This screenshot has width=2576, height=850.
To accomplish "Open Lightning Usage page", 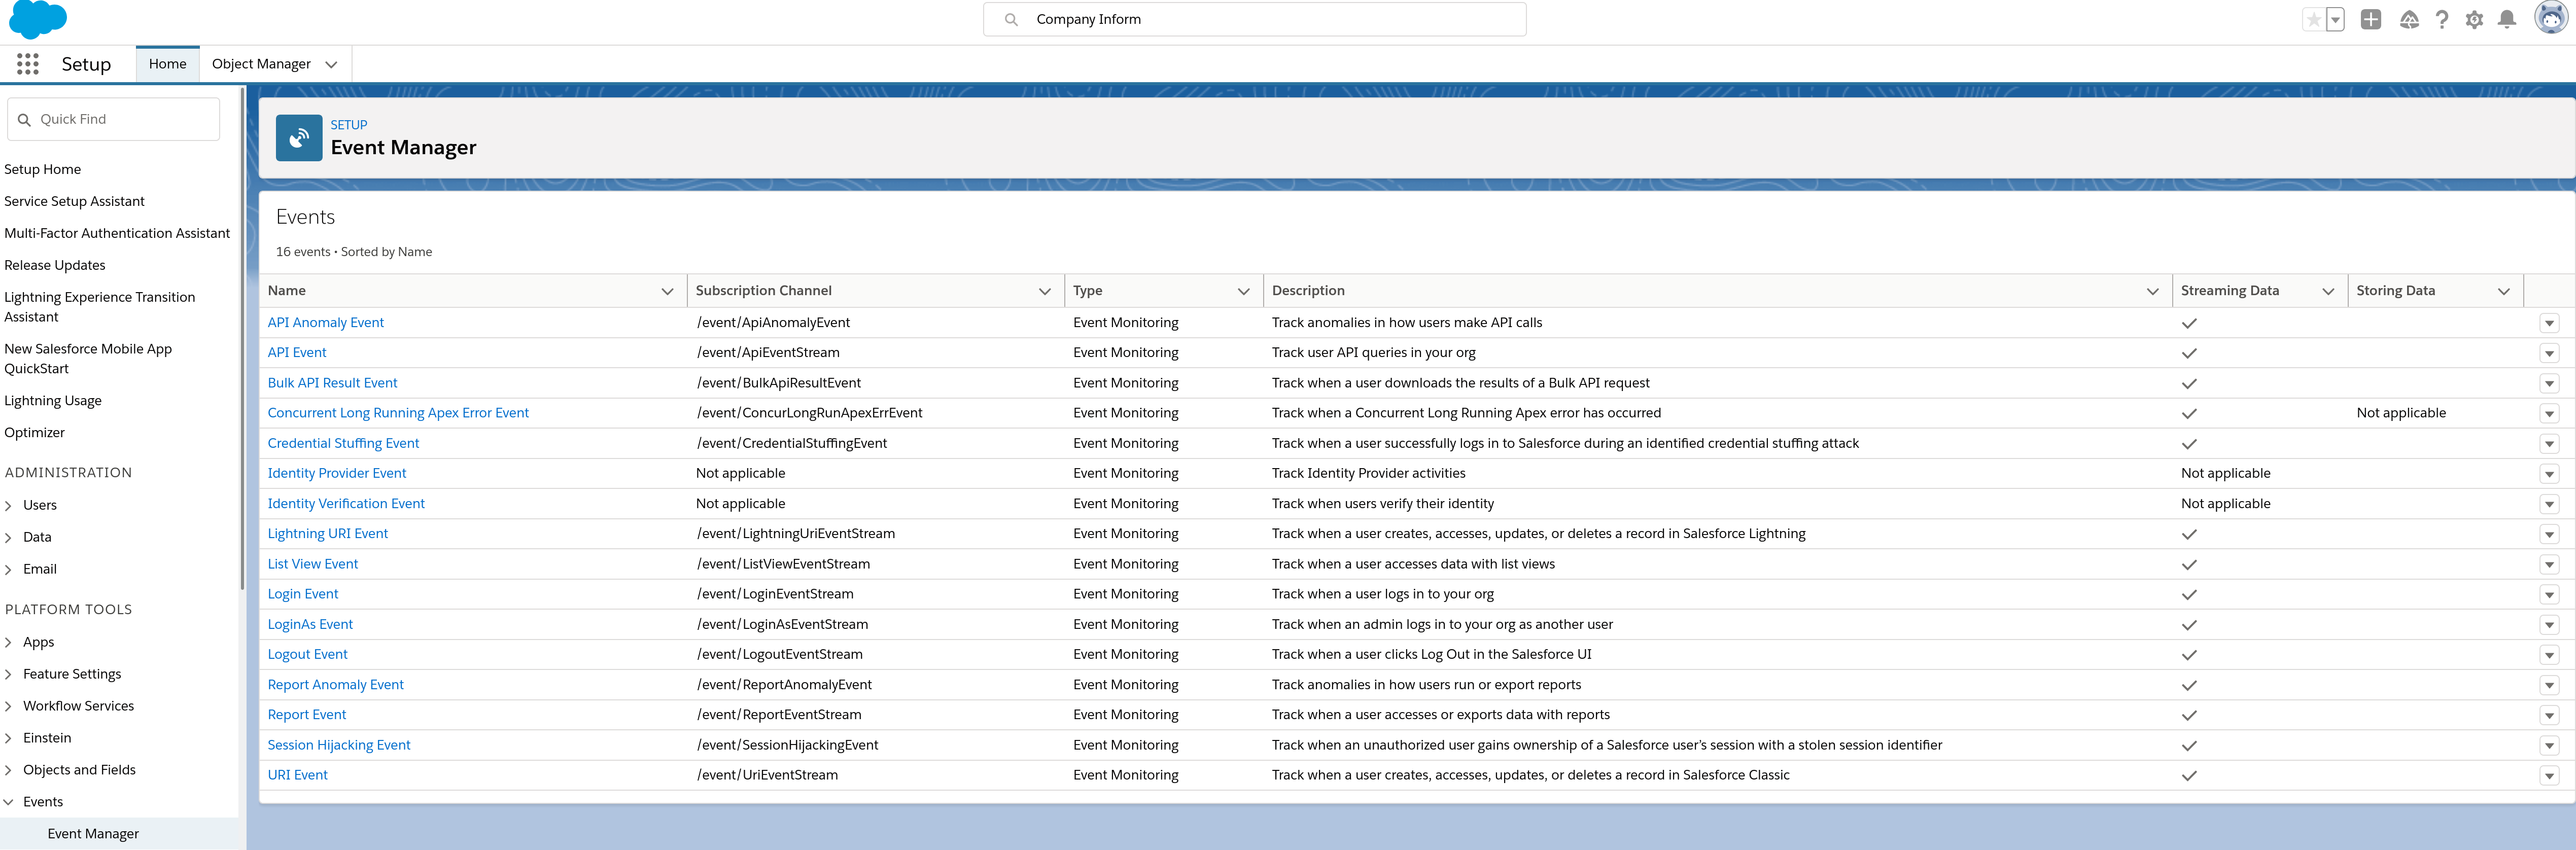I will pos(53,401).
